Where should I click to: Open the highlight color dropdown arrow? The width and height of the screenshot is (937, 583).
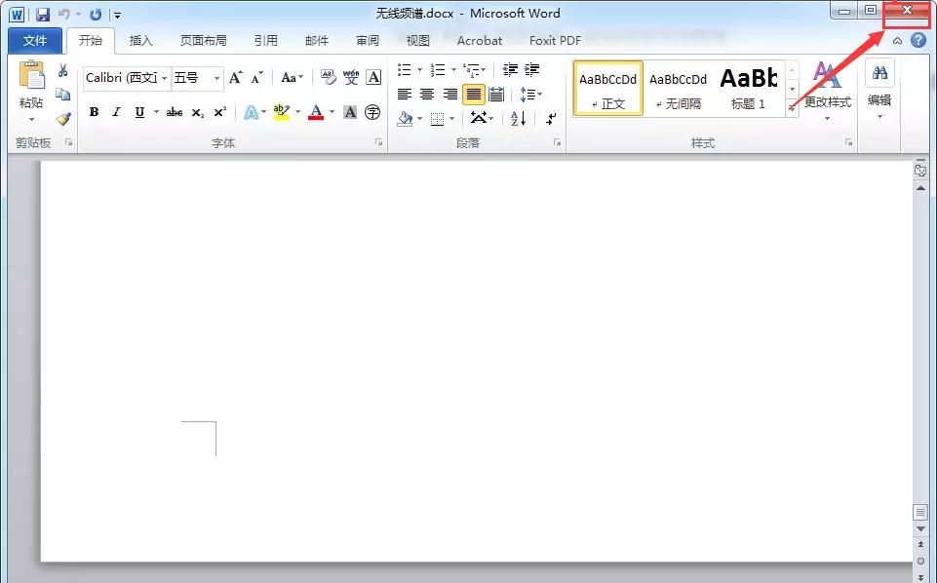tap(297, 112)
